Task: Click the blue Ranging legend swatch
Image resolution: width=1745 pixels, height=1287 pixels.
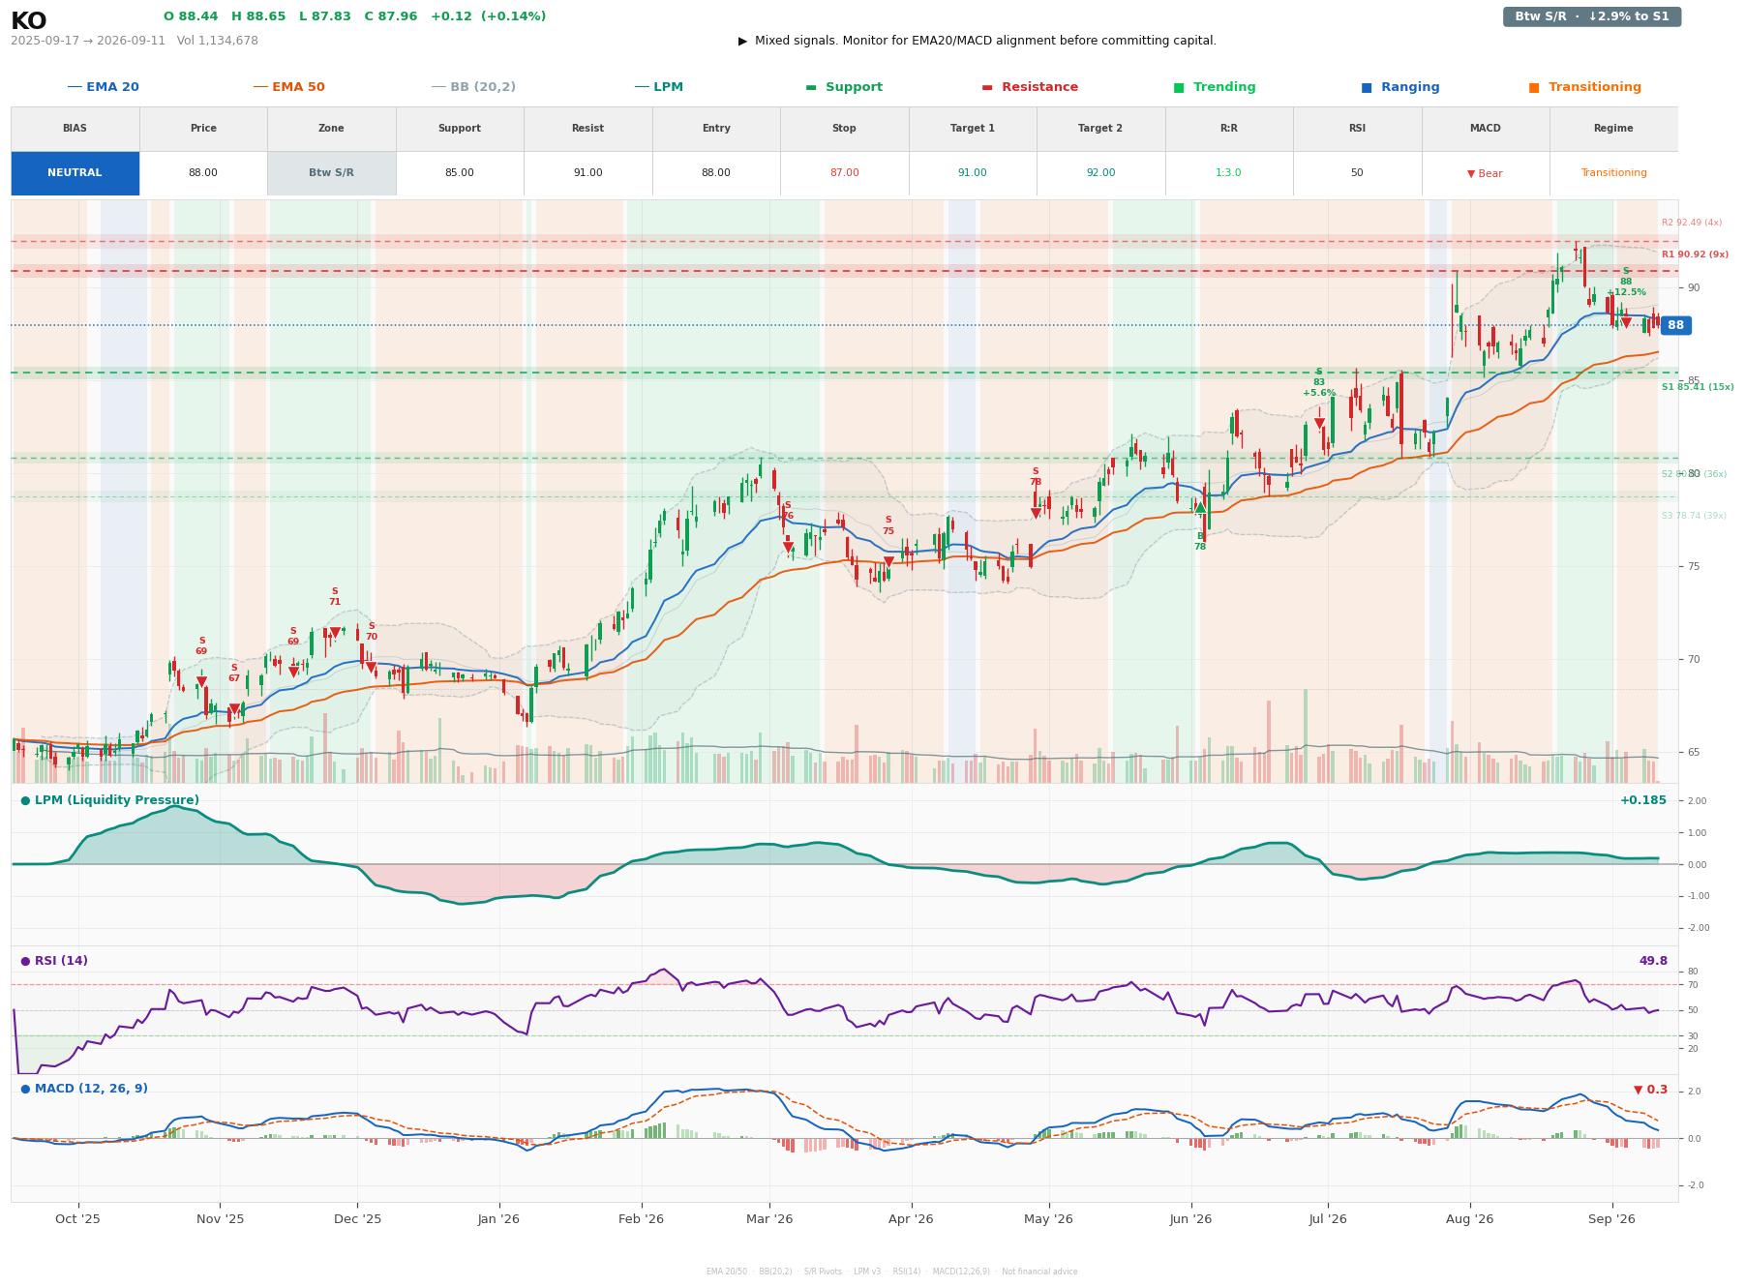Action: click(x=1367, y=87)
